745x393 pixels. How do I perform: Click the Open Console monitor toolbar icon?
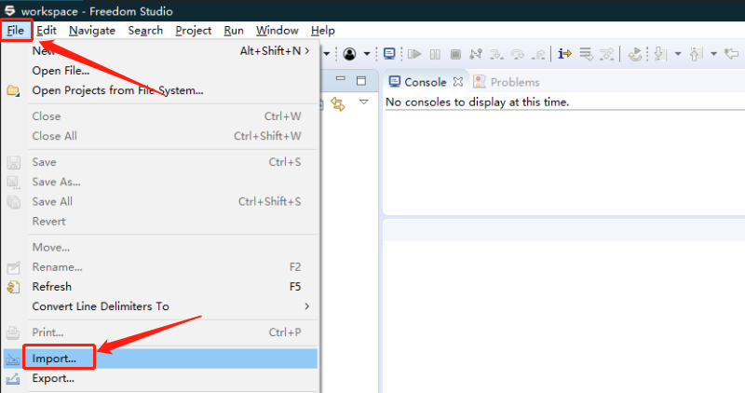coord(389,54)
